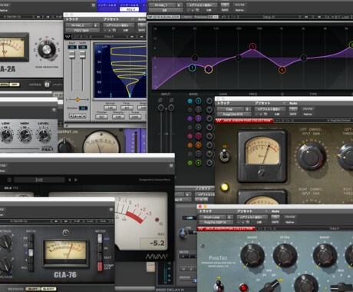Click PS22 Rotation slider handle
Screen dimensions: 353x292
pos(78,99)
